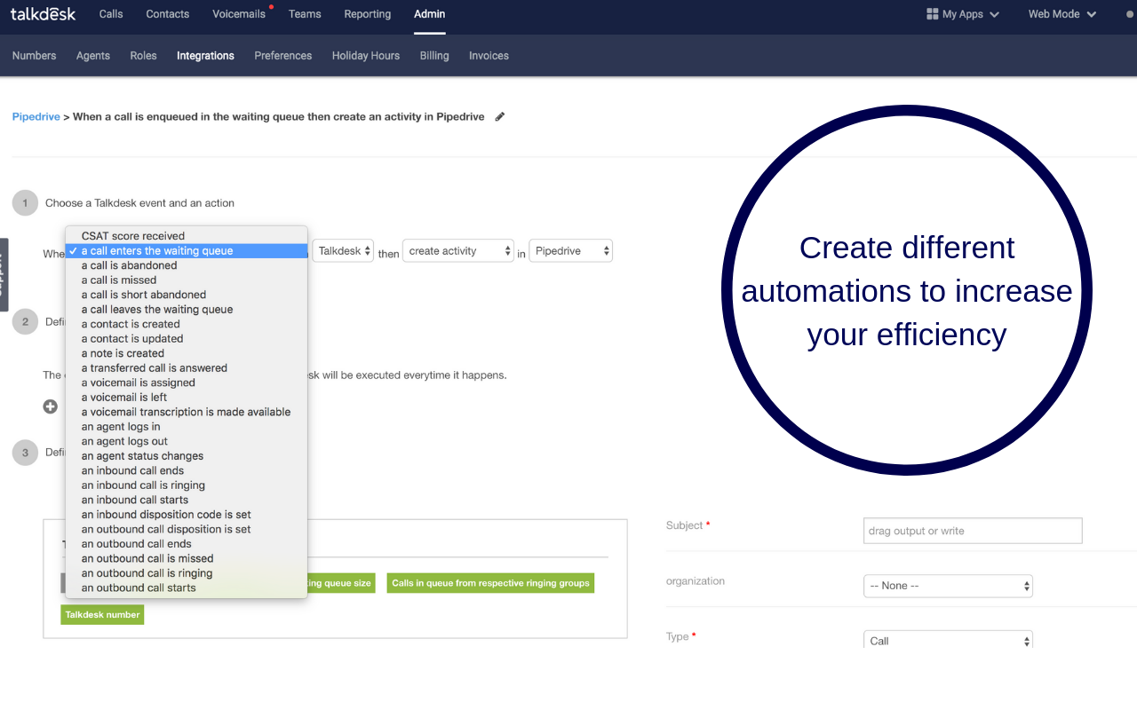The image size is (1137, 710).
Task: Select Calls in queue from respective ringing groups tag
Action: [490, 583]
